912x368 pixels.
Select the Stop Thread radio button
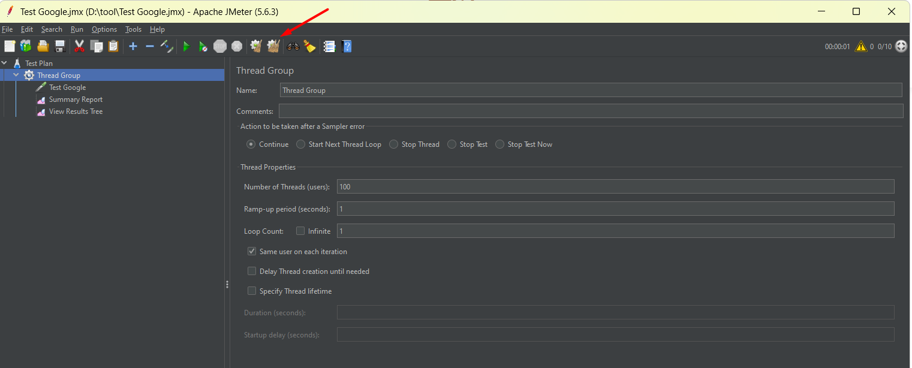tap(393, 144)
